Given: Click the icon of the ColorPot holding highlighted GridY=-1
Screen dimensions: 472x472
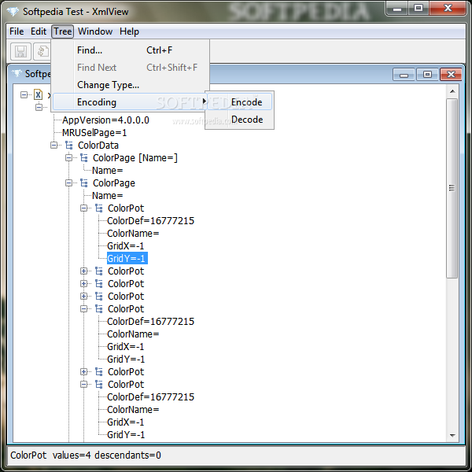Looking at the screenshot, I should (99, 208).
